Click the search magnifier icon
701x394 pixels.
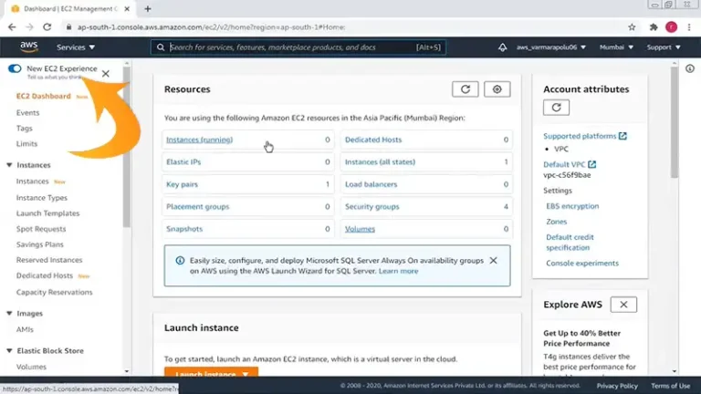[161, 47]
